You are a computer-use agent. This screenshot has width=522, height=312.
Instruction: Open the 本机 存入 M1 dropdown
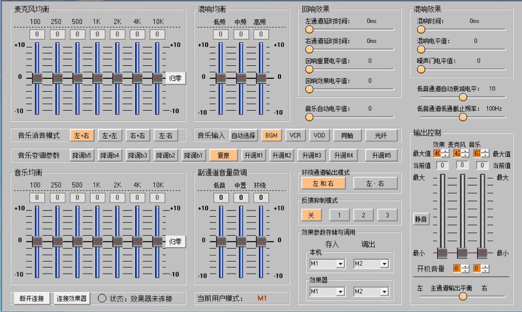click(x=327, y=264)
